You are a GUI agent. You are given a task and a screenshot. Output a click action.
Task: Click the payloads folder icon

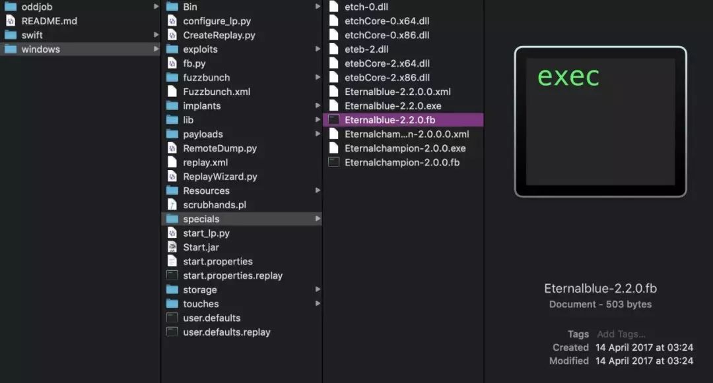coord(172,134)
